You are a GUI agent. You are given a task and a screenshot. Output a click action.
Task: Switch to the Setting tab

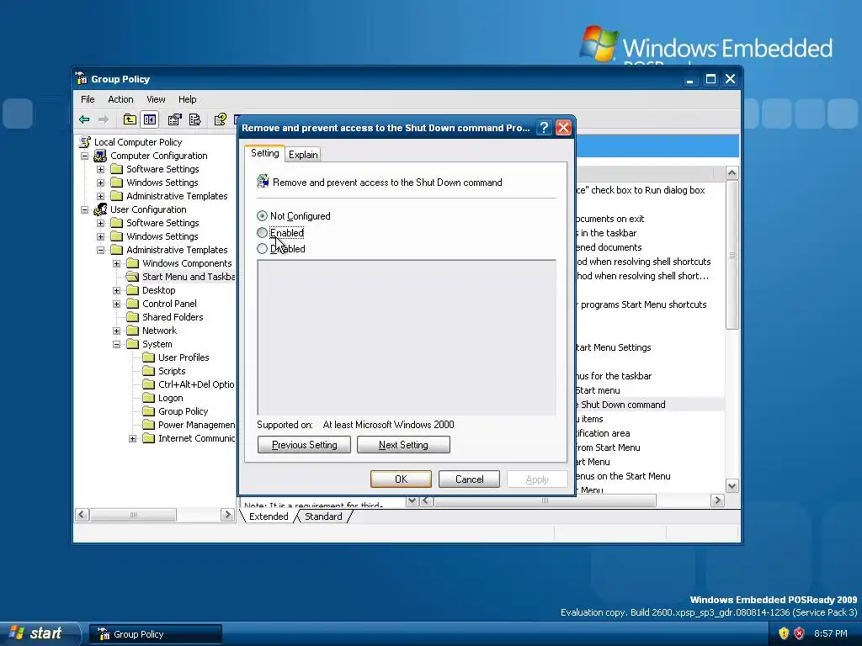[265, 153]
